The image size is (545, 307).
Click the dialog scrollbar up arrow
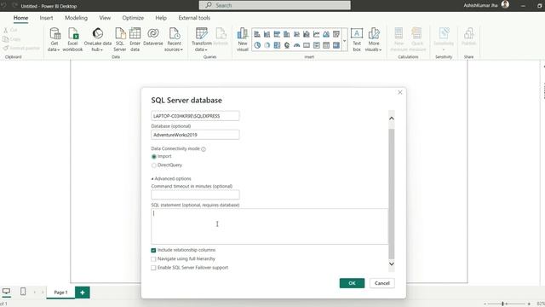(x=392, y=119)
